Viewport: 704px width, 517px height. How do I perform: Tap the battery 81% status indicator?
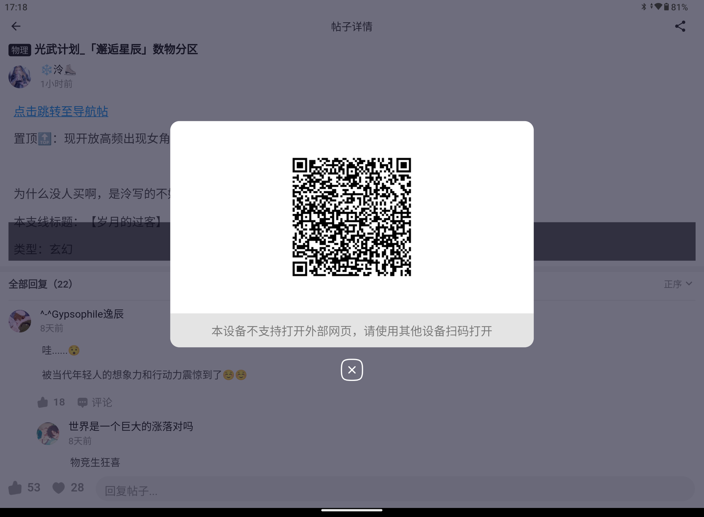[x=676, y=7]
